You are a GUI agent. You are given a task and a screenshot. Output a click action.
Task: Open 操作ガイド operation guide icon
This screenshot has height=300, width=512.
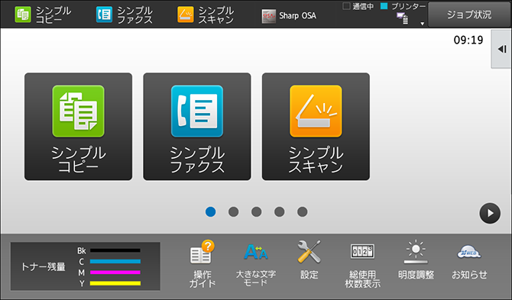[203, 264]
